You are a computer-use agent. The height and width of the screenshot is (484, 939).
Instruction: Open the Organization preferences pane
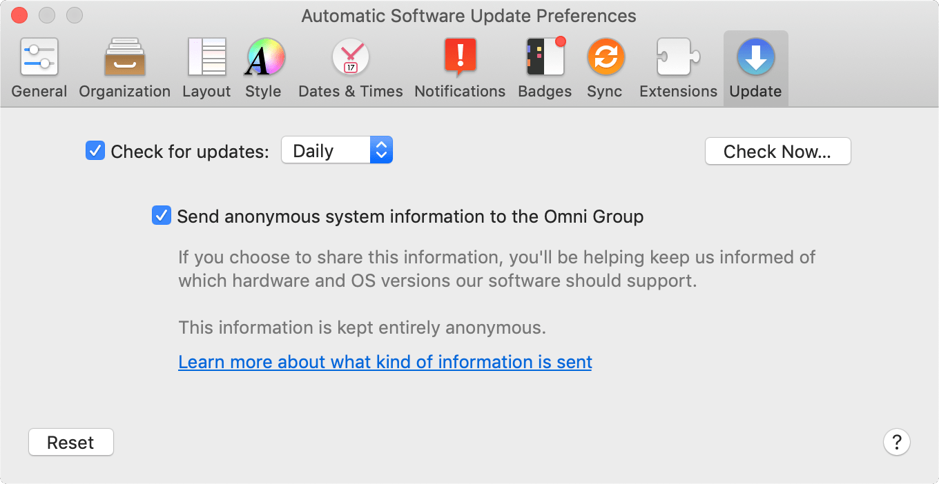[x=124, y=69]
